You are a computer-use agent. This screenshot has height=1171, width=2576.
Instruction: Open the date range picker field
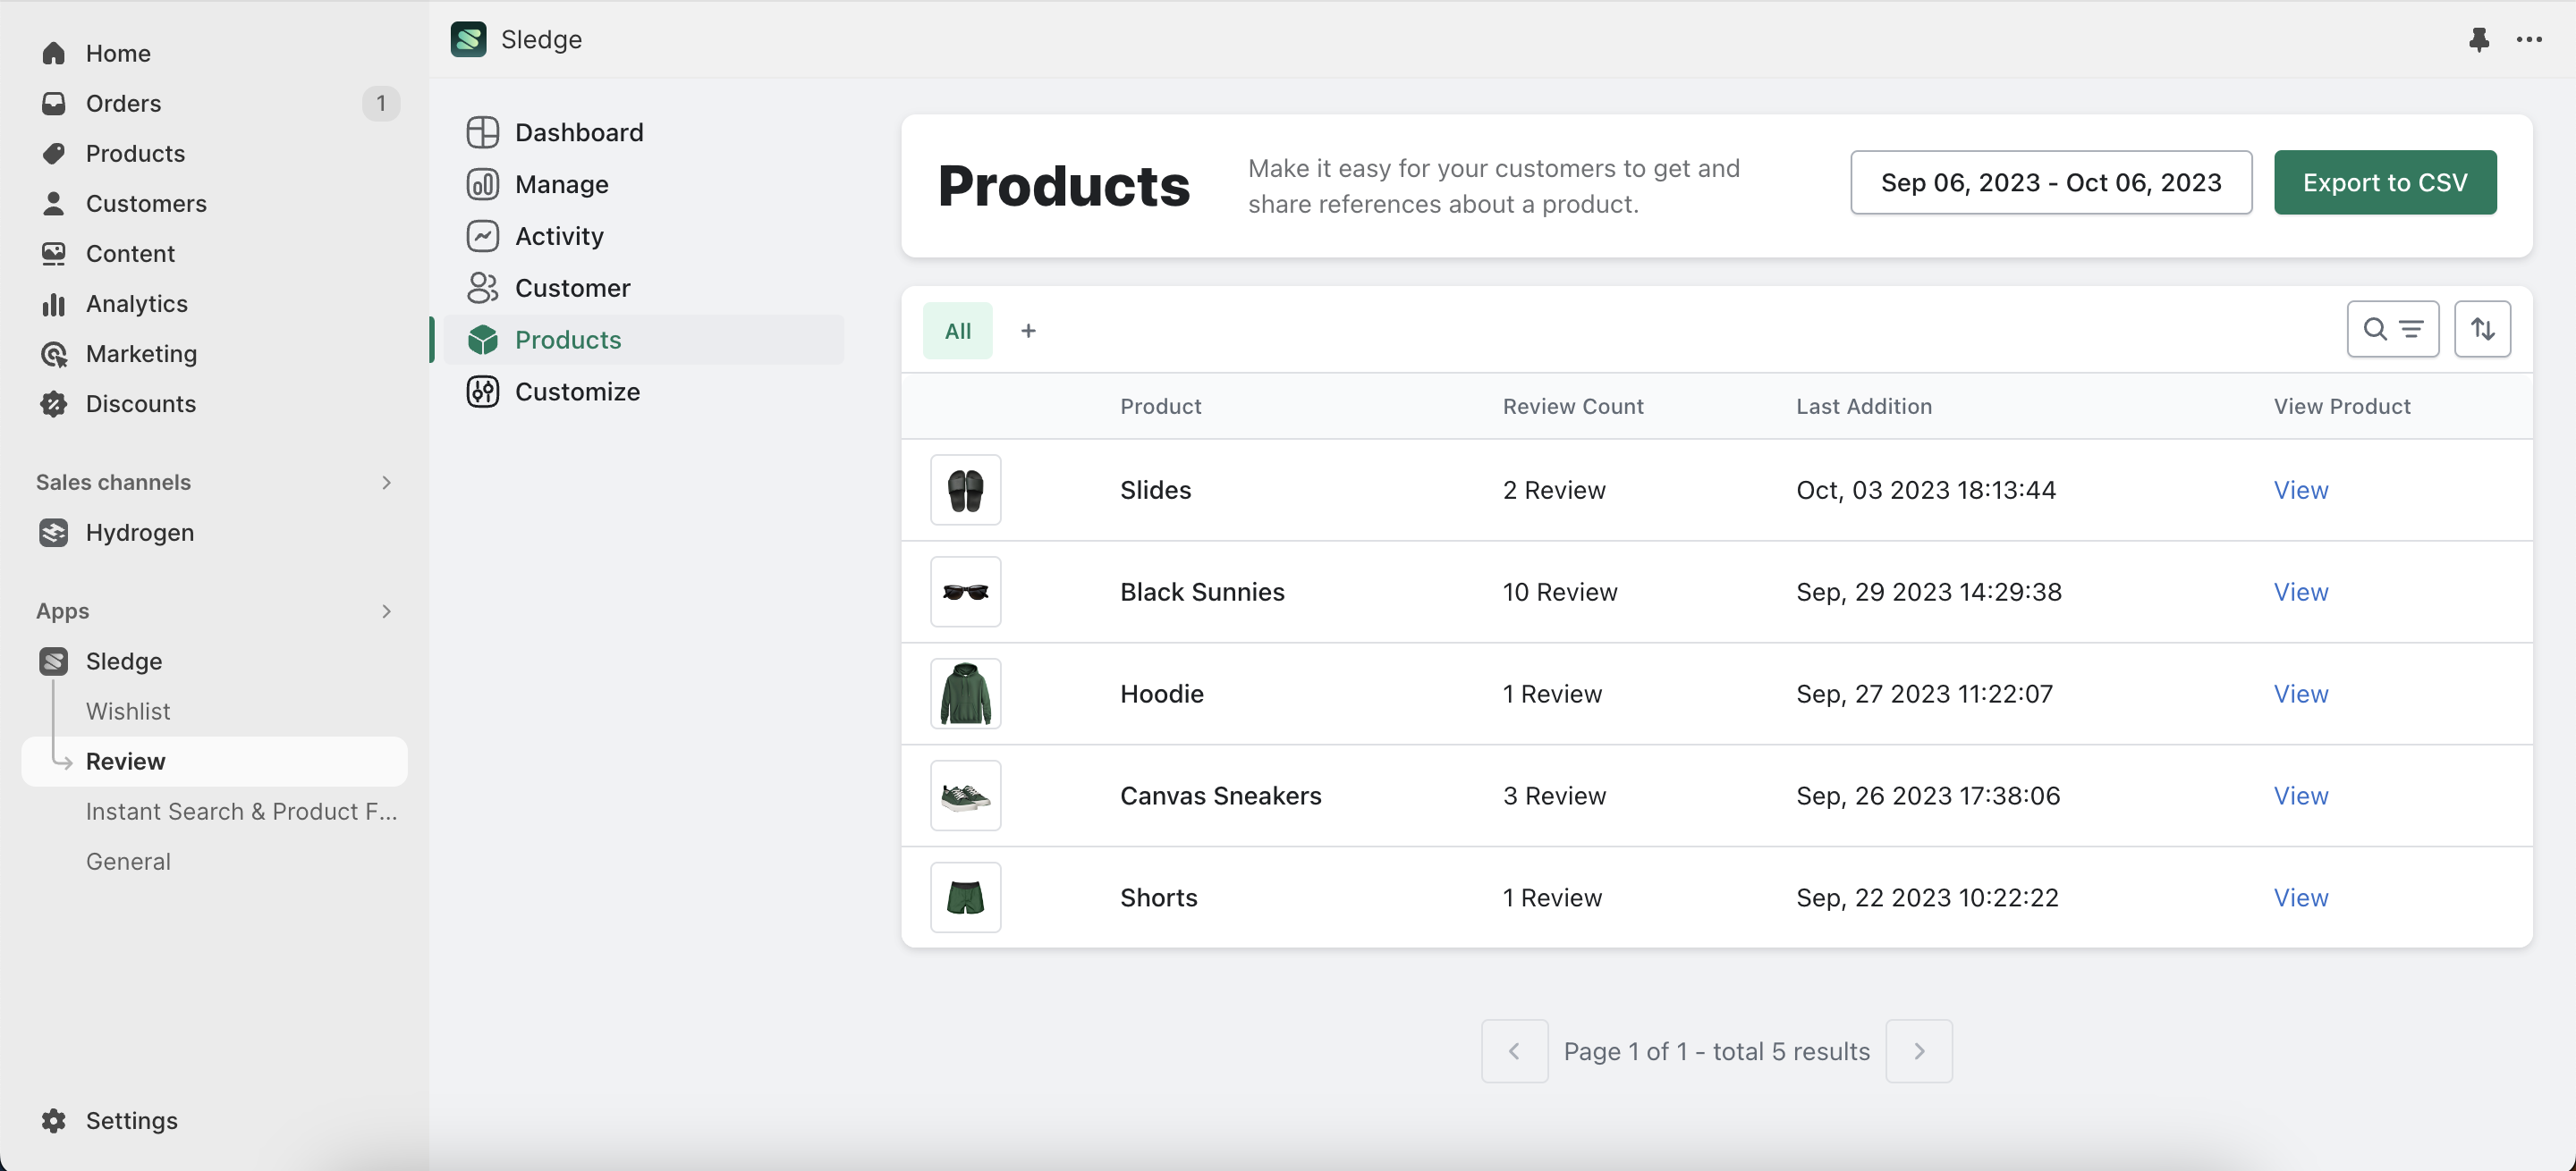(x=2050, y=181)
